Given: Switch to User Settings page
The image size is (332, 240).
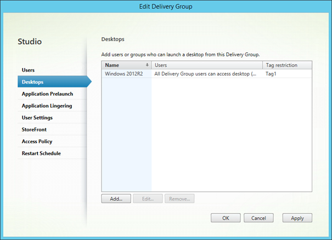Looking at the screenshot, I should pyautogui.click(x=52, y=118).
